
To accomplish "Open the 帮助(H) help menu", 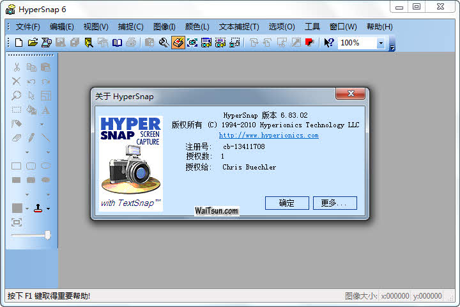I will pos(379,27).
